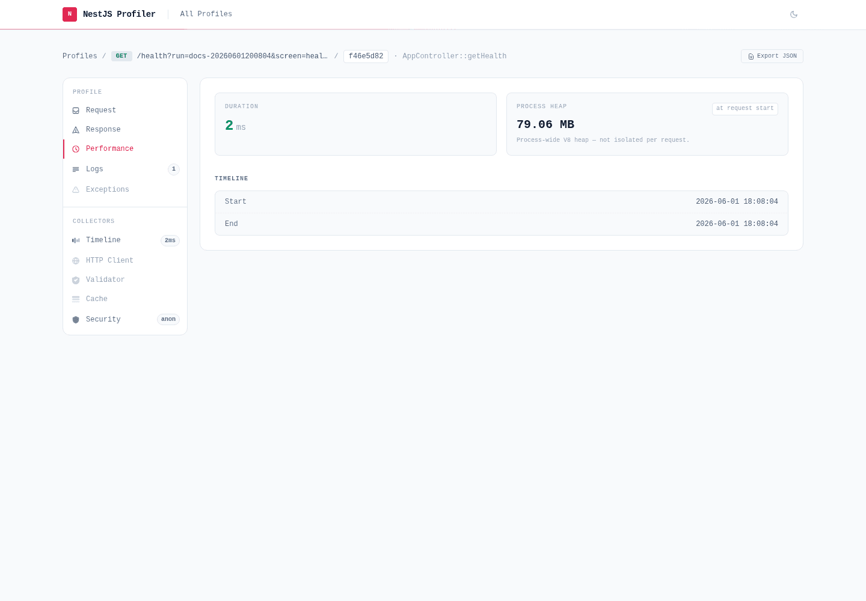Viewport: 866px width, 601px height.
Task: Open the Request section
Action: tap(125, 110)
